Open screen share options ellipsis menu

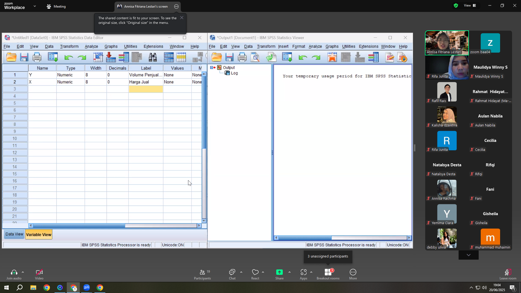[176, 7]
